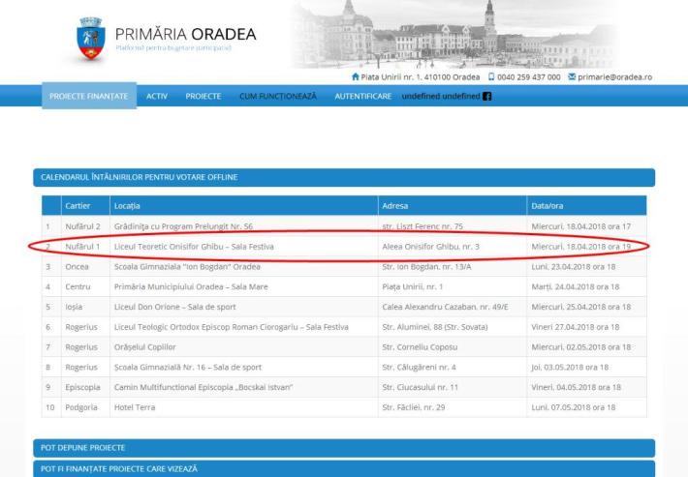This screenshot has height=477, width=688.
Task: Click the primarie@oradea.ro email link
Action: pos(614,77)
